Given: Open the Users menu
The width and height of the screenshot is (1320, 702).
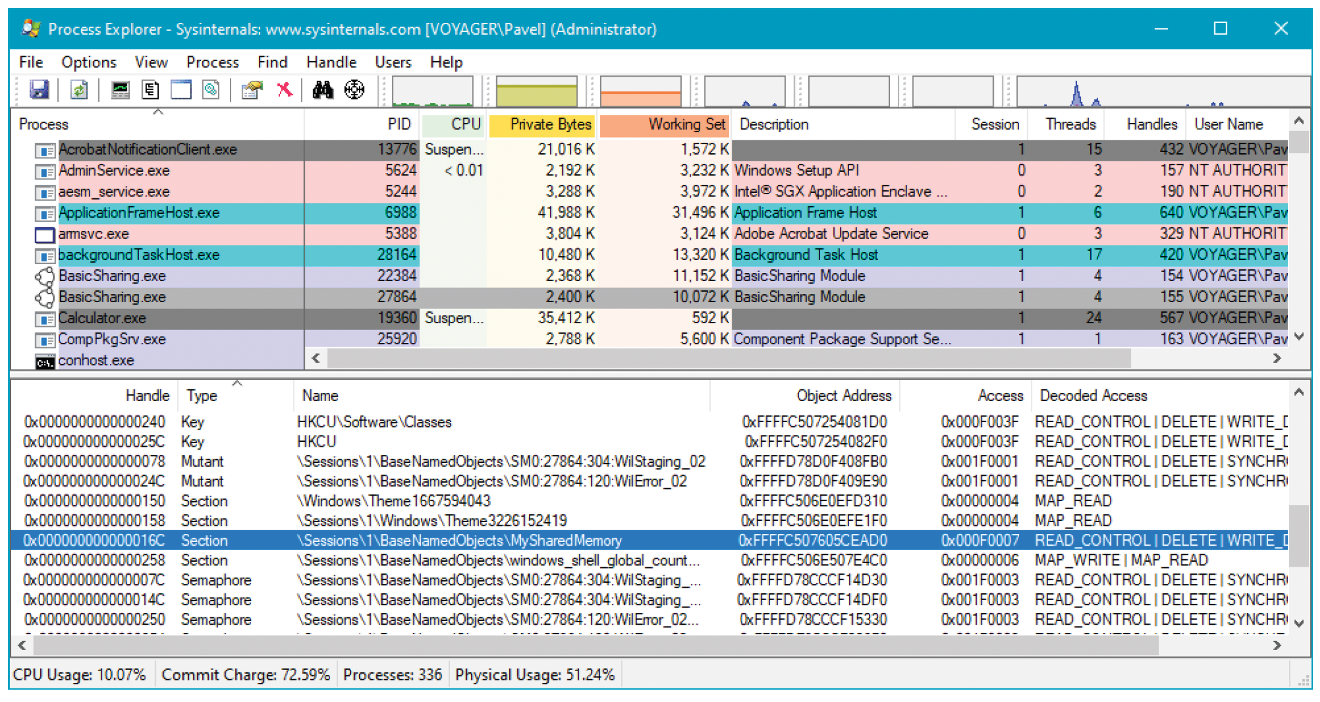Looking at the screenshot, I should point(392,62).
